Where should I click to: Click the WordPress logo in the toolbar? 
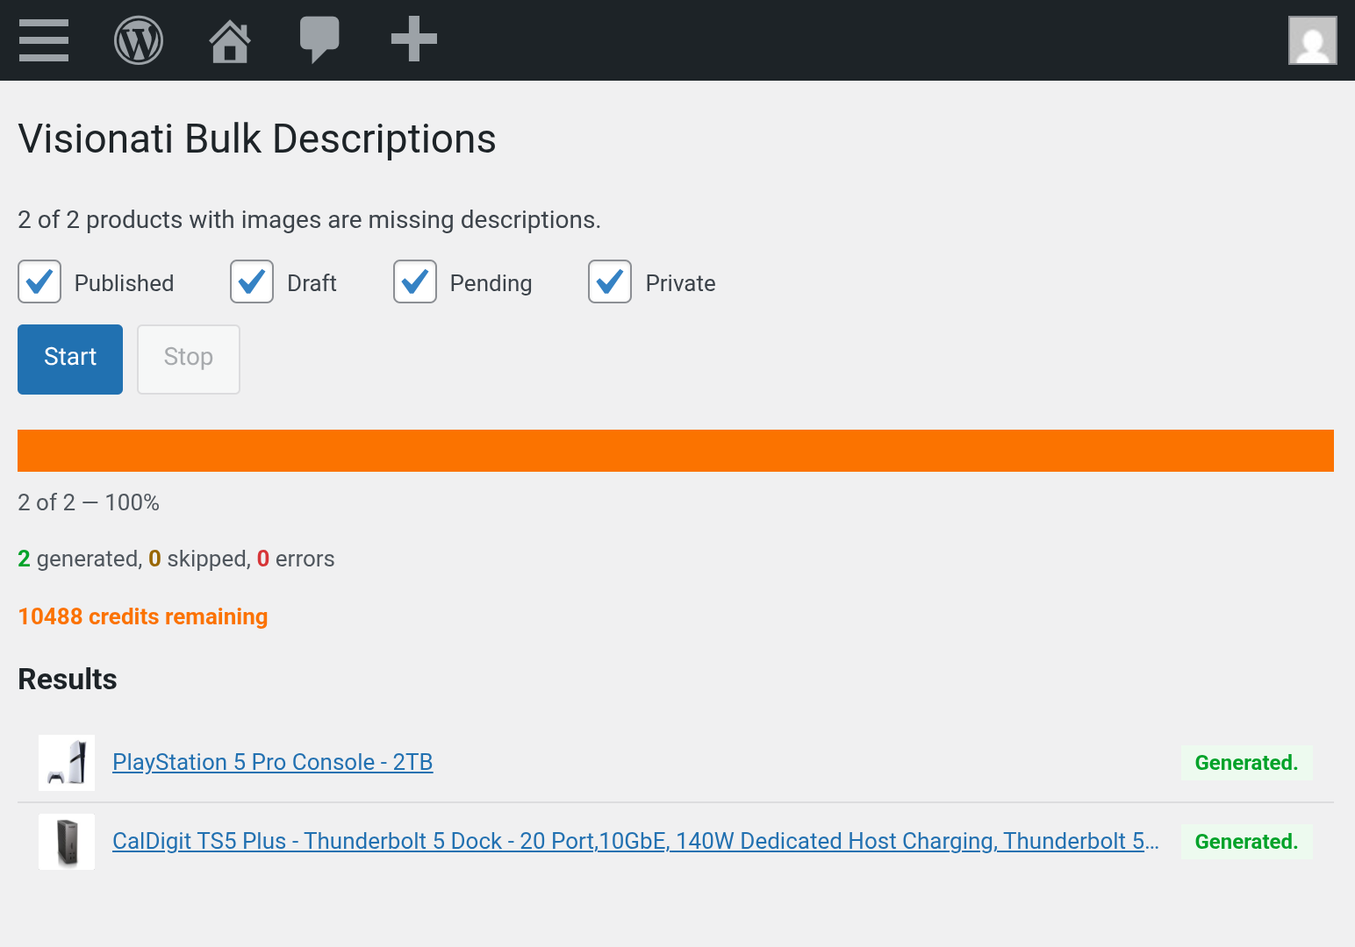[x=139, y=39]
